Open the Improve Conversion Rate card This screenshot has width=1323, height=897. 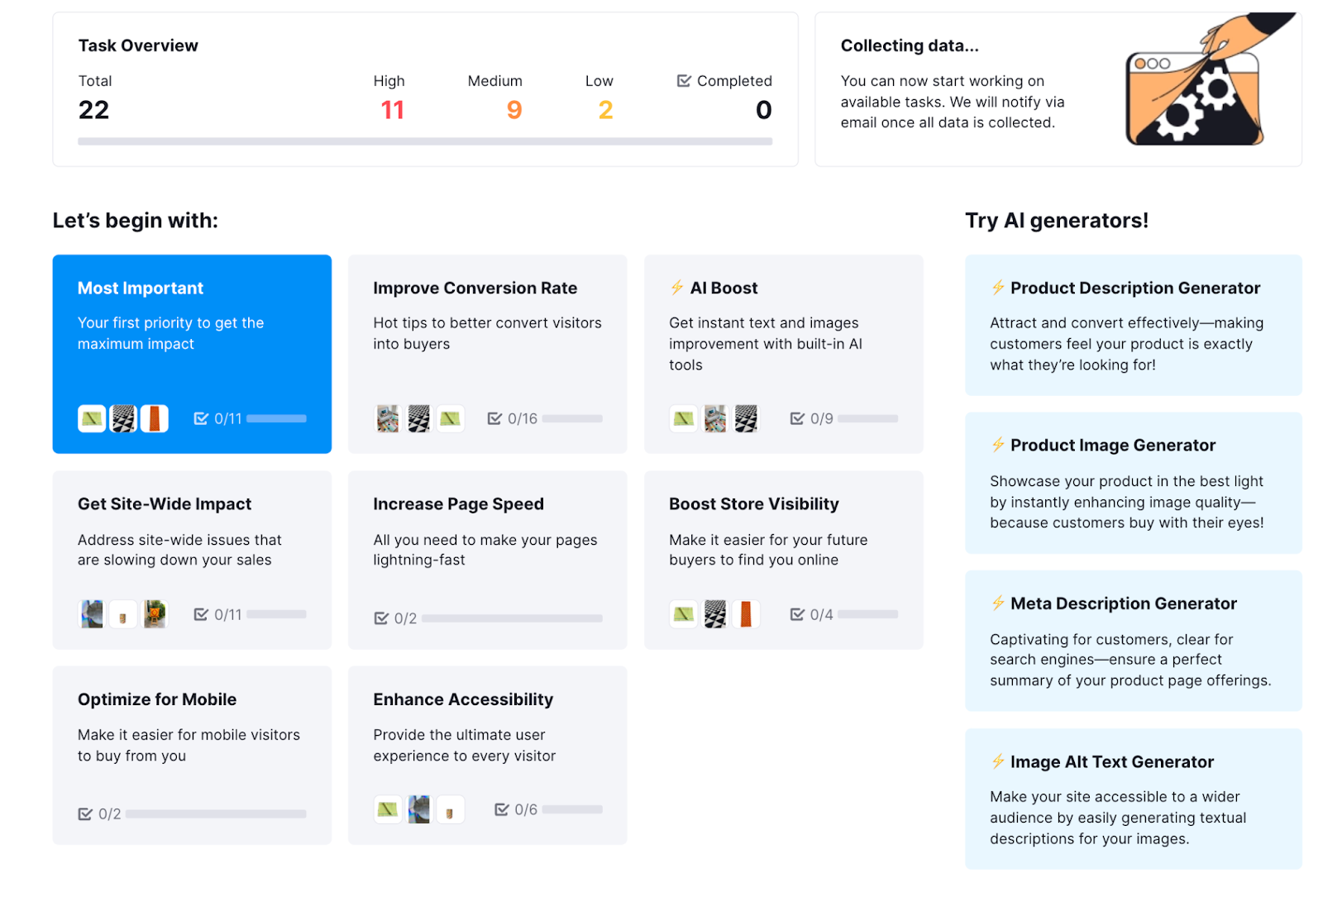tap(487, 354)
